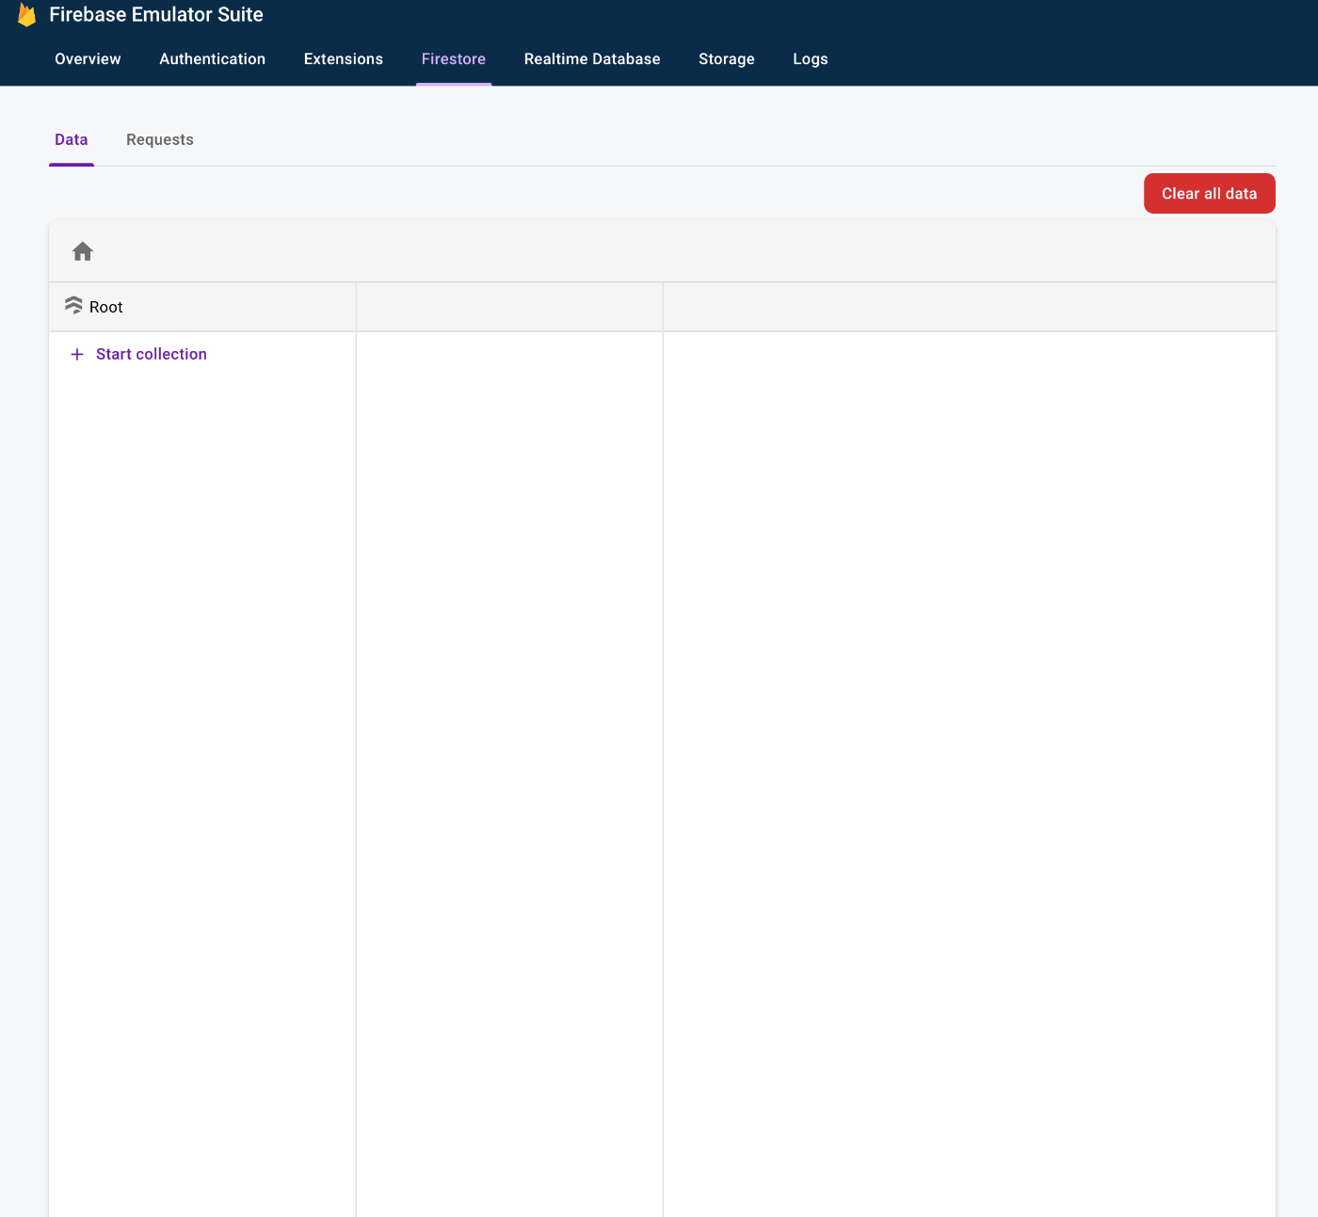Click the Root collection stack icon

73,306
